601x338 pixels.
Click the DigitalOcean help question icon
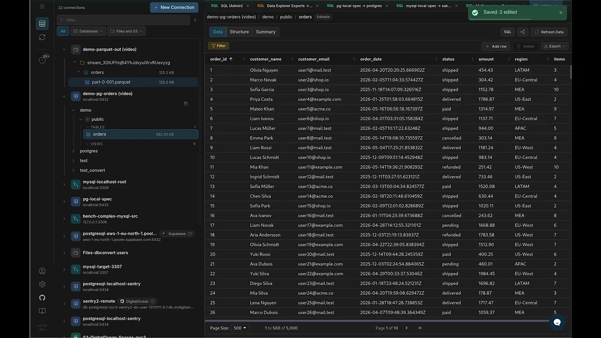click(x=153, y=301)
